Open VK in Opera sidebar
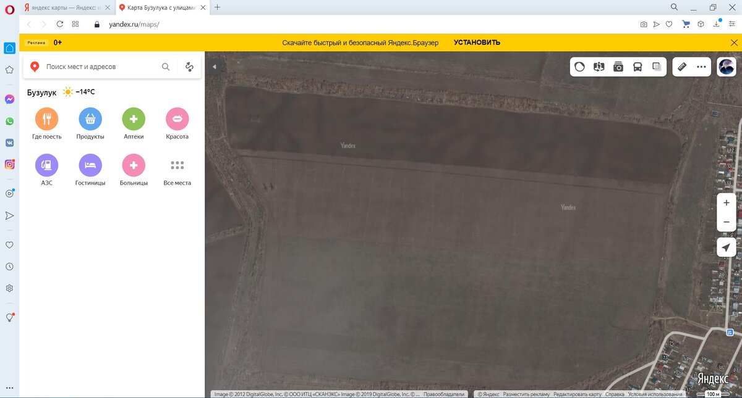742x398 pixels. coord(9,143)
